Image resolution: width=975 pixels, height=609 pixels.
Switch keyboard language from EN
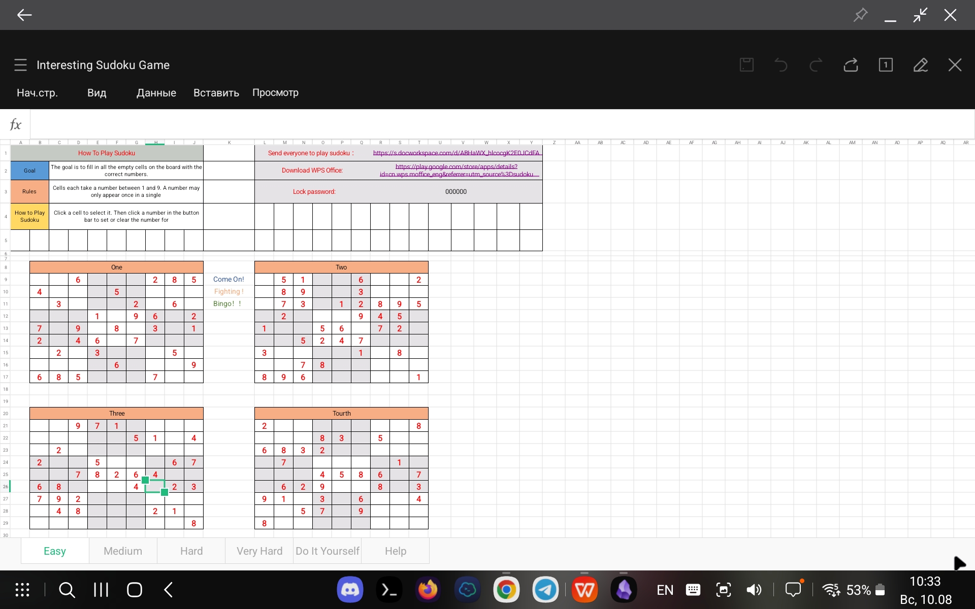tap(665, 589)
